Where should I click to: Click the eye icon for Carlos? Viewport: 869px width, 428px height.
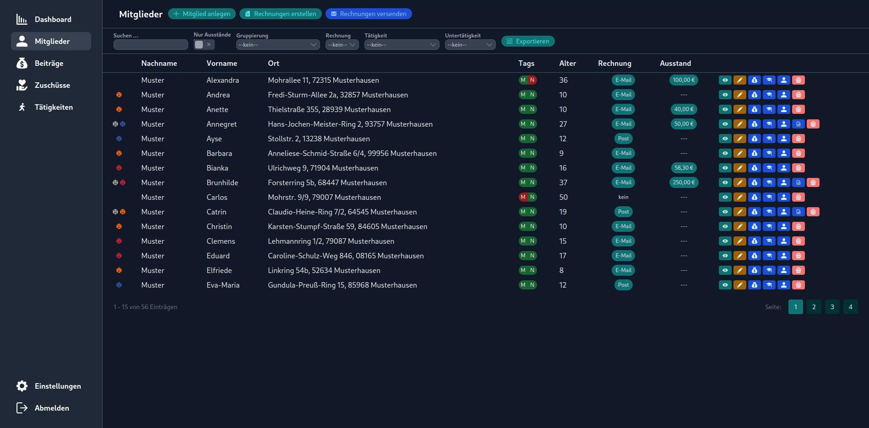pyautogui.click(x=725, y=197)
